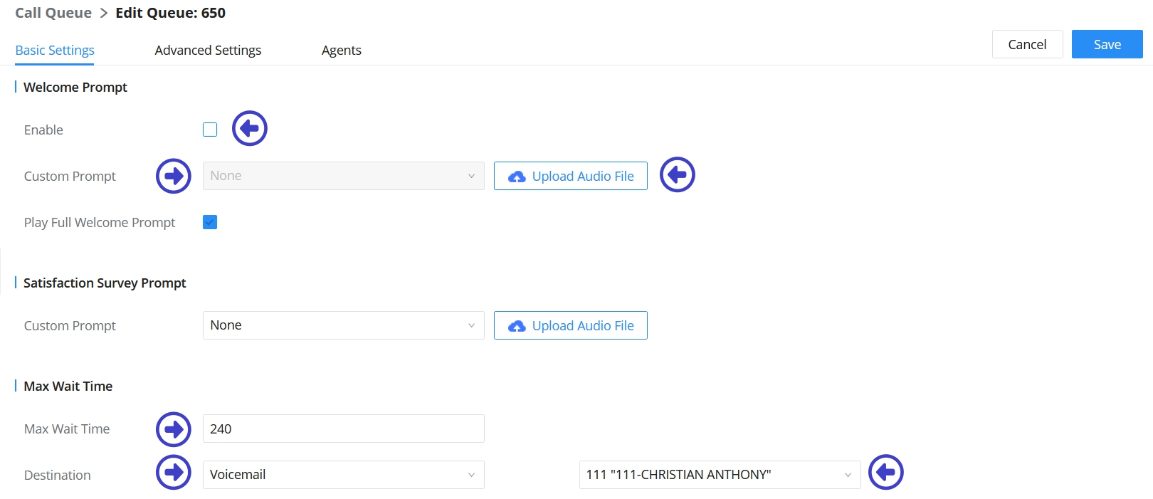1153x499 pixels.
Task: Expand the Destination Voicemail dropdown
Action: [x=343, y=475]
